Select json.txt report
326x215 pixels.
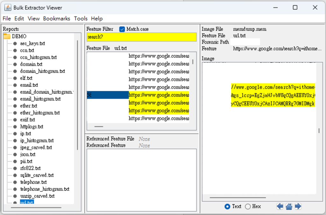[28, 154]
